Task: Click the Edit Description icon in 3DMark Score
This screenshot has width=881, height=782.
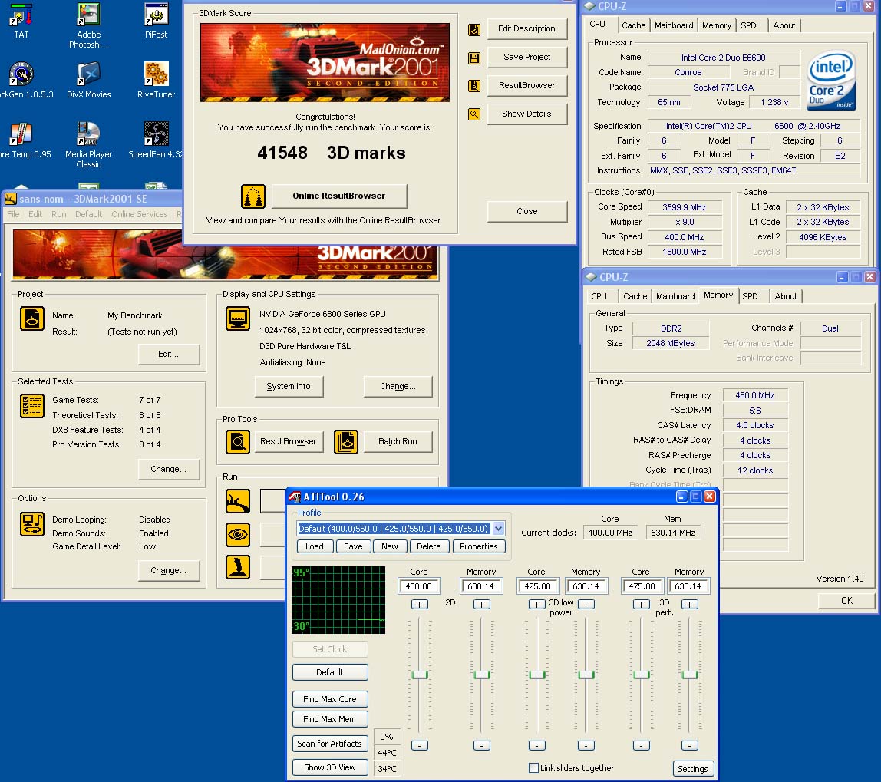Action: pyautogui.click(x=474, y=30)
